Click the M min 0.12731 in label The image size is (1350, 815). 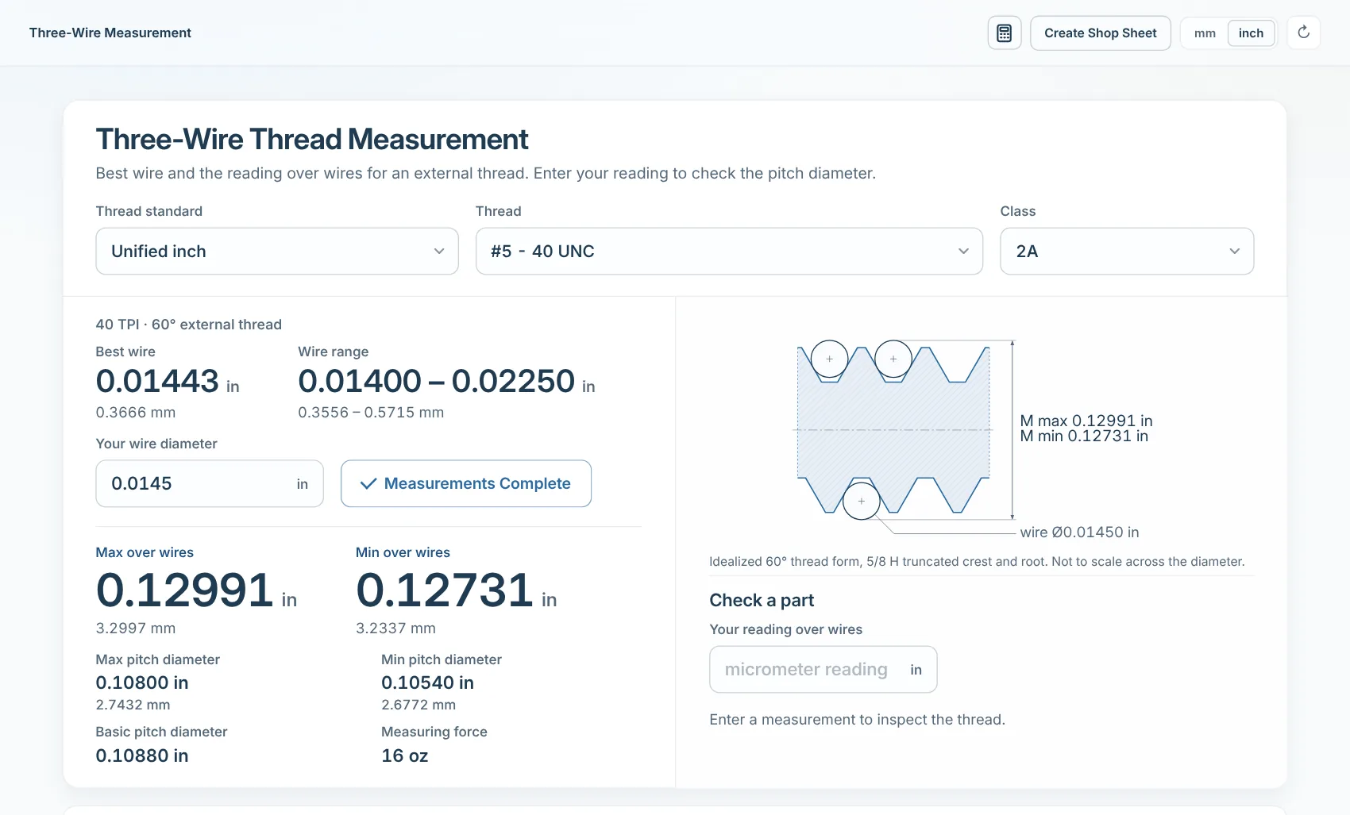coord(1084,436)
